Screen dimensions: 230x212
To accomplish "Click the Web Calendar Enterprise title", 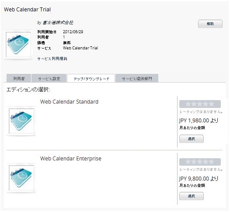I will click(71, 159).
